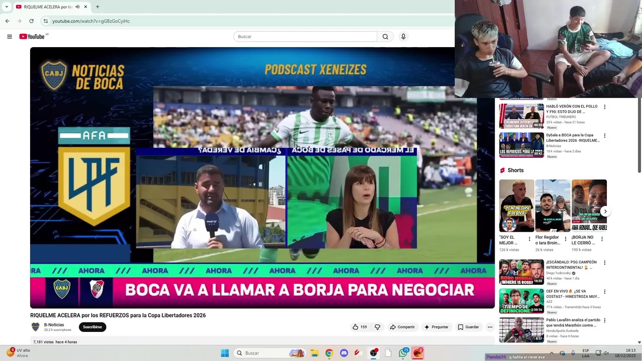Open the tab search dropdown arrow
Screen dimensions: 642x361
(x=7, y=7)
